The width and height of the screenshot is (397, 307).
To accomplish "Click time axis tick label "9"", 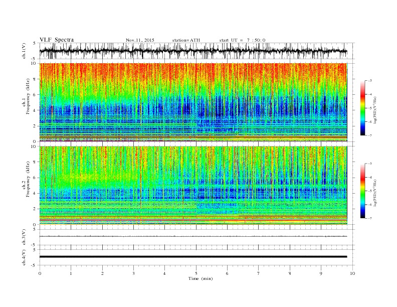I will (321, 273).
